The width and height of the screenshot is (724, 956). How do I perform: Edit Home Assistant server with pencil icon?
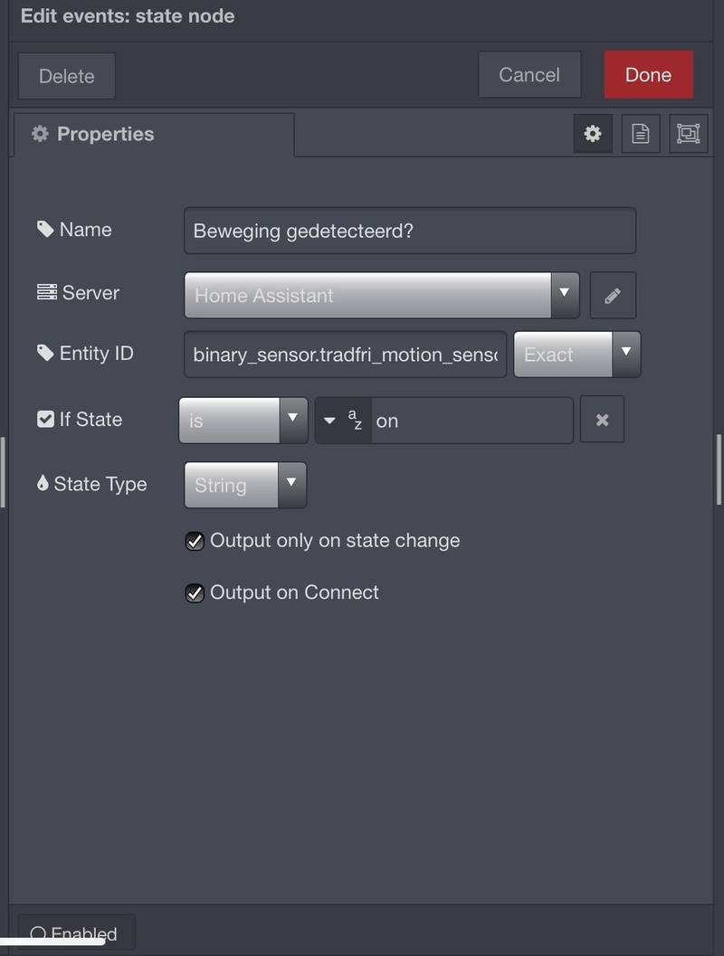tap(613, 296)
